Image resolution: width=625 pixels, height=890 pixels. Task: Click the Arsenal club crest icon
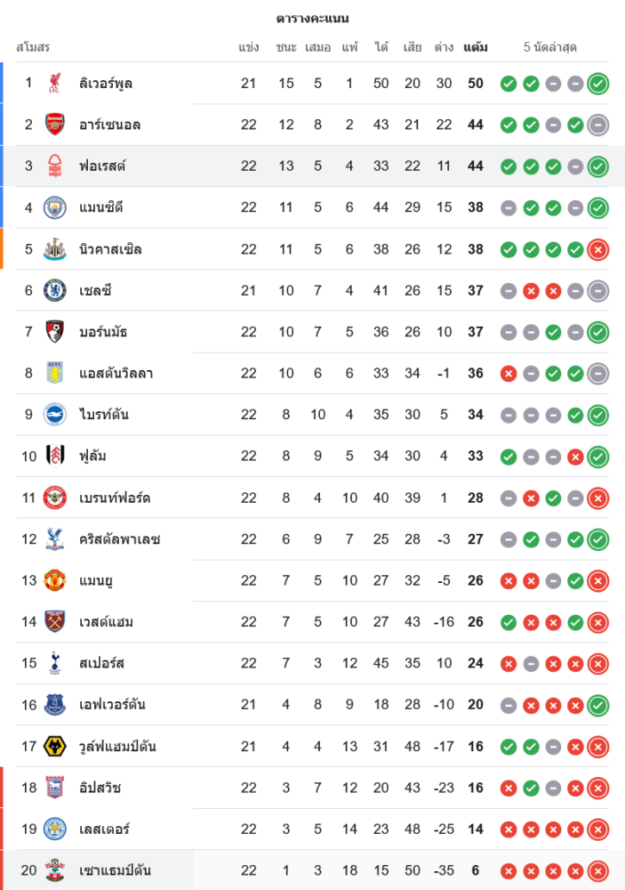[x=55, y=125]
